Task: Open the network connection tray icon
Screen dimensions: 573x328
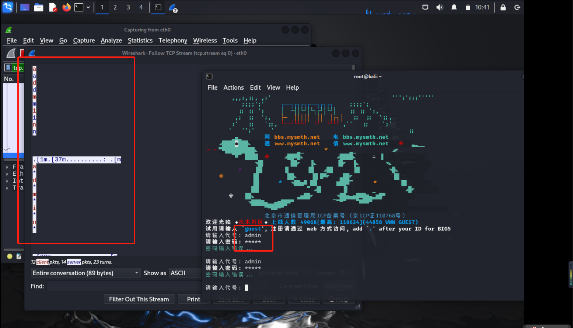Action: (x=425, y=7)
